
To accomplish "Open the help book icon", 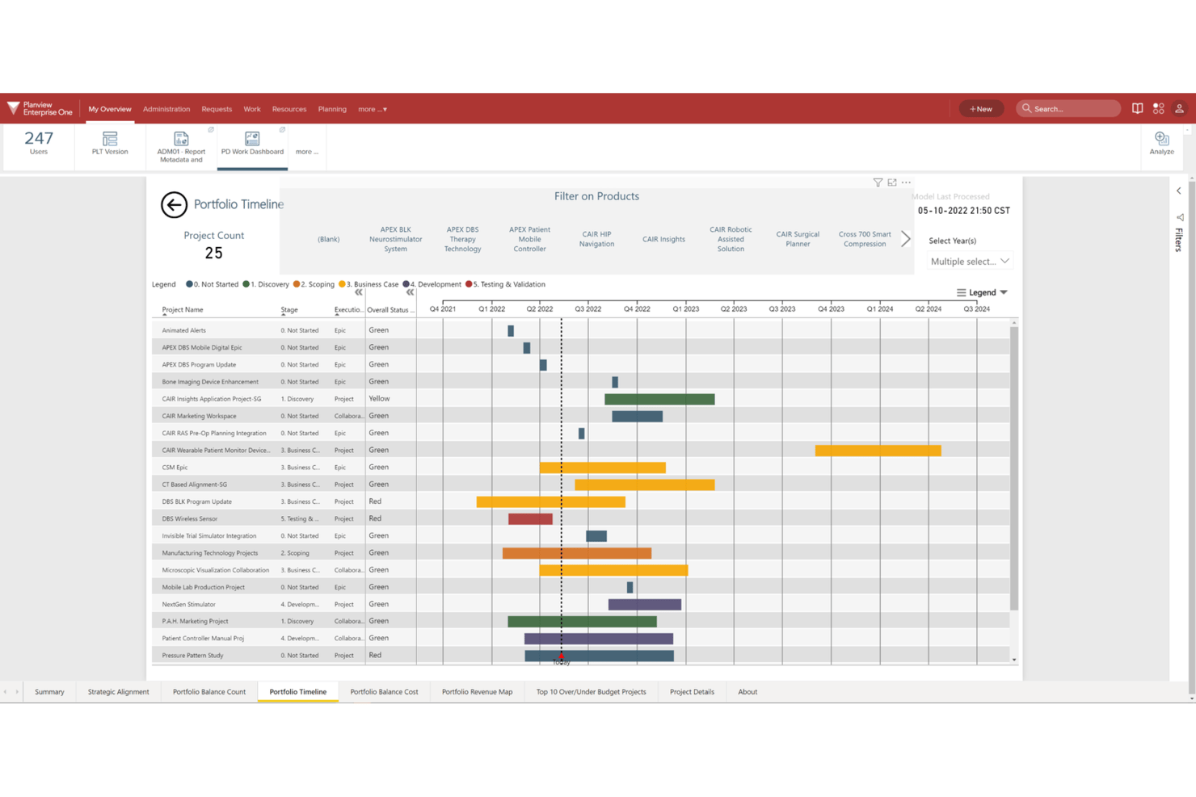I will tap(1137, 108).
